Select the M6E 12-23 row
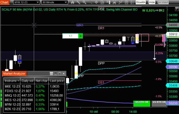The width and height of the screenshot is (179, 114). tap(34, 86)
